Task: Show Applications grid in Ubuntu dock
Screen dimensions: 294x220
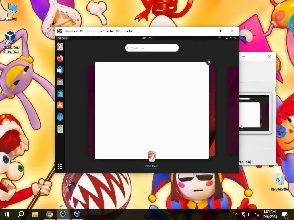Action: (x=60, y=166)
